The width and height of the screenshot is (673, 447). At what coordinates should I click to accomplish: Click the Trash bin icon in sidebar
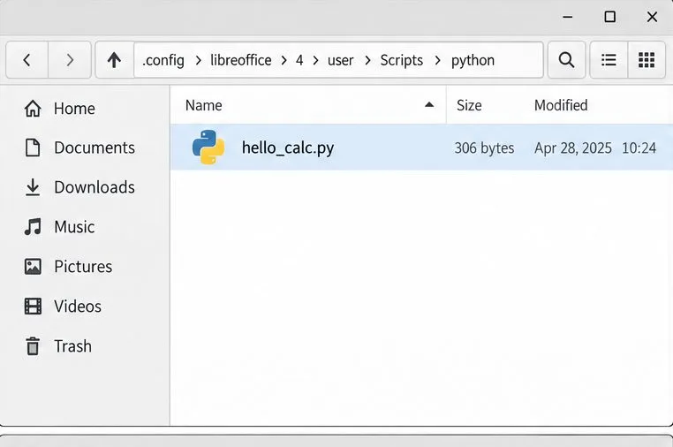[33, 346]
